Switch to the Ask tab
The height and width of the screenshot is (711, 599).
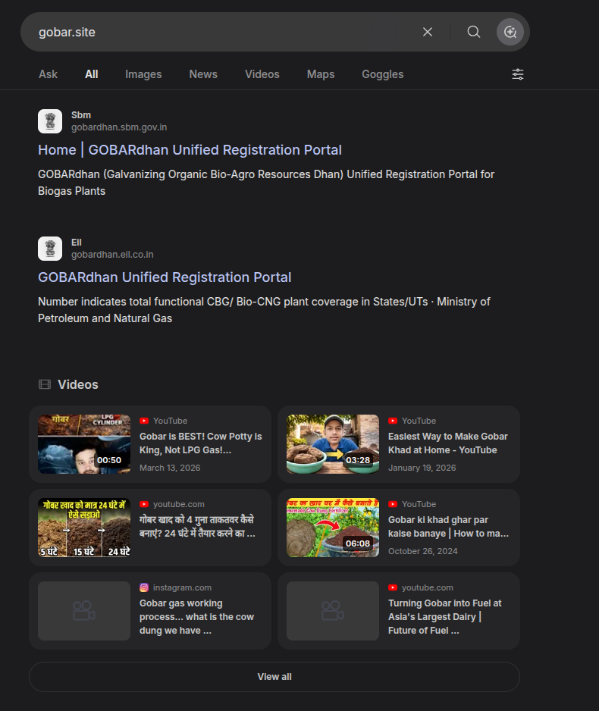tap(48, 74)
